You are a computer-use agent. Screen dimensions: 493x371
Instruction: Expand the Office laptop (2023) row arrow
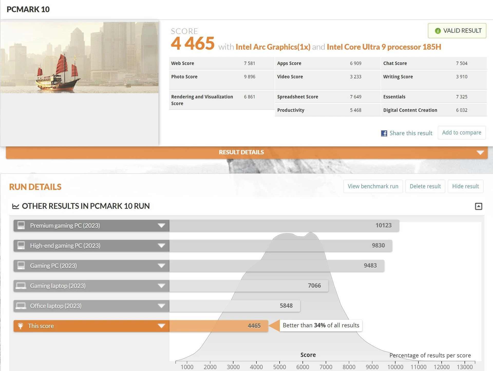(161, 306)
